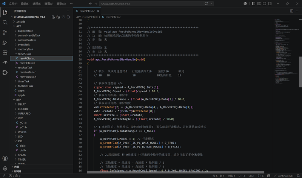Collapse the APP folder

pyautogui.click(x=42, y=26)
